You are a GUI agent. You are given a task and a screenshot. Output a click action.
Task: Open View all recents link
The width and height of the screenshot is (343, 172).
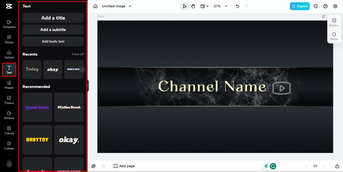click(77, 54)
